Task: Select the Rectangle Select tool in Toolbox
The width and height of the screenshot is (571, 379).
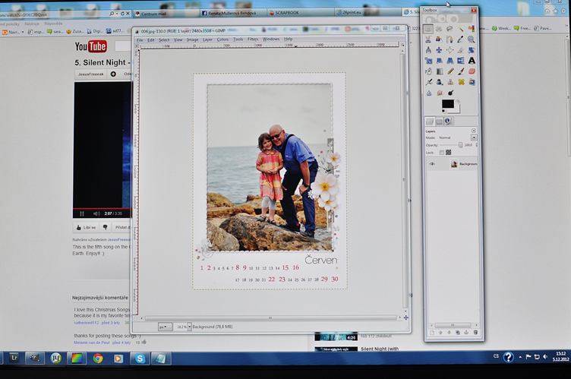Action: click(x=428, y=28)
